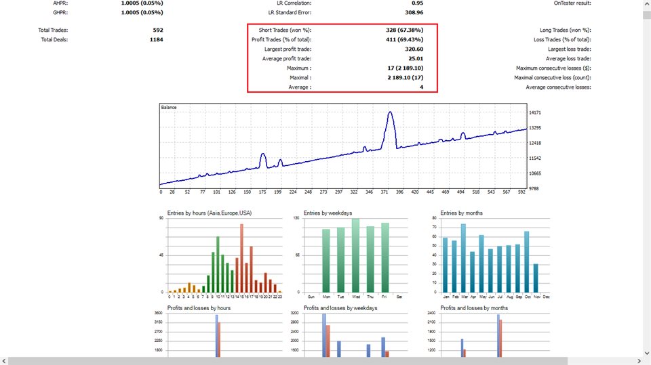This screenshot has width=651, height=365.
Task: Select the LR Correlation value 0.95
Action: pyautogui.click(x=417, y=3)
